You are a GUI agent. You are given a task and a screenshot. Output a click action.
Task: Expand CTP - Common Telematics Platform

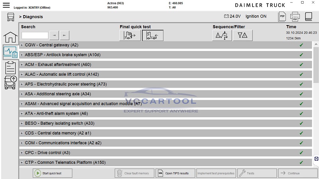click(22, 162)
